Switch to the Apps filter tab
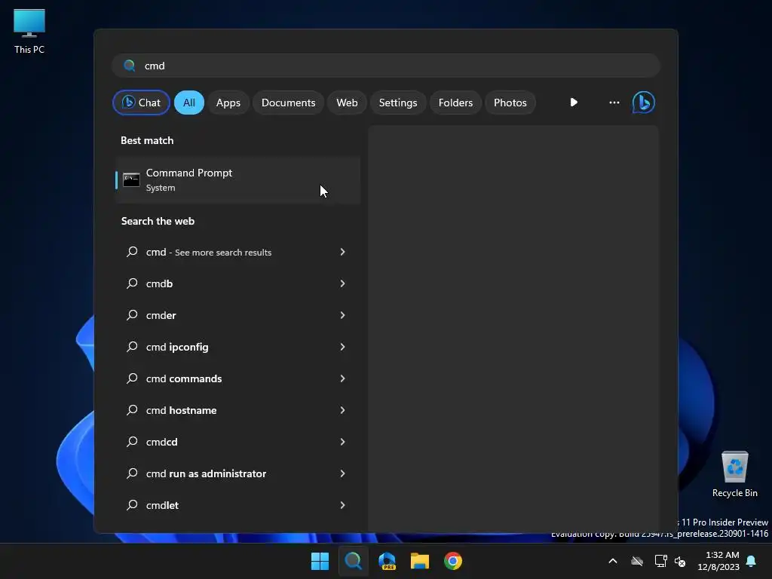This screenshot has width=772, height=579. point(228,103)
